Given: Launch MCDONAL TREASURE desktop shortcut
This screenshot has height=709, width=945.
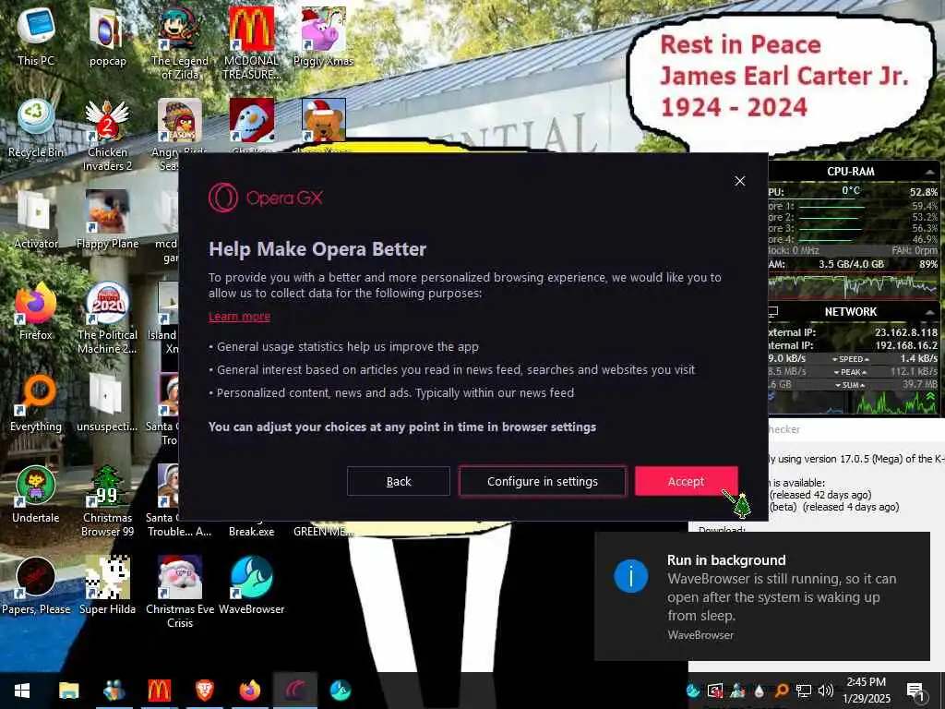Looking at the screenshot, I should (251, 43).
